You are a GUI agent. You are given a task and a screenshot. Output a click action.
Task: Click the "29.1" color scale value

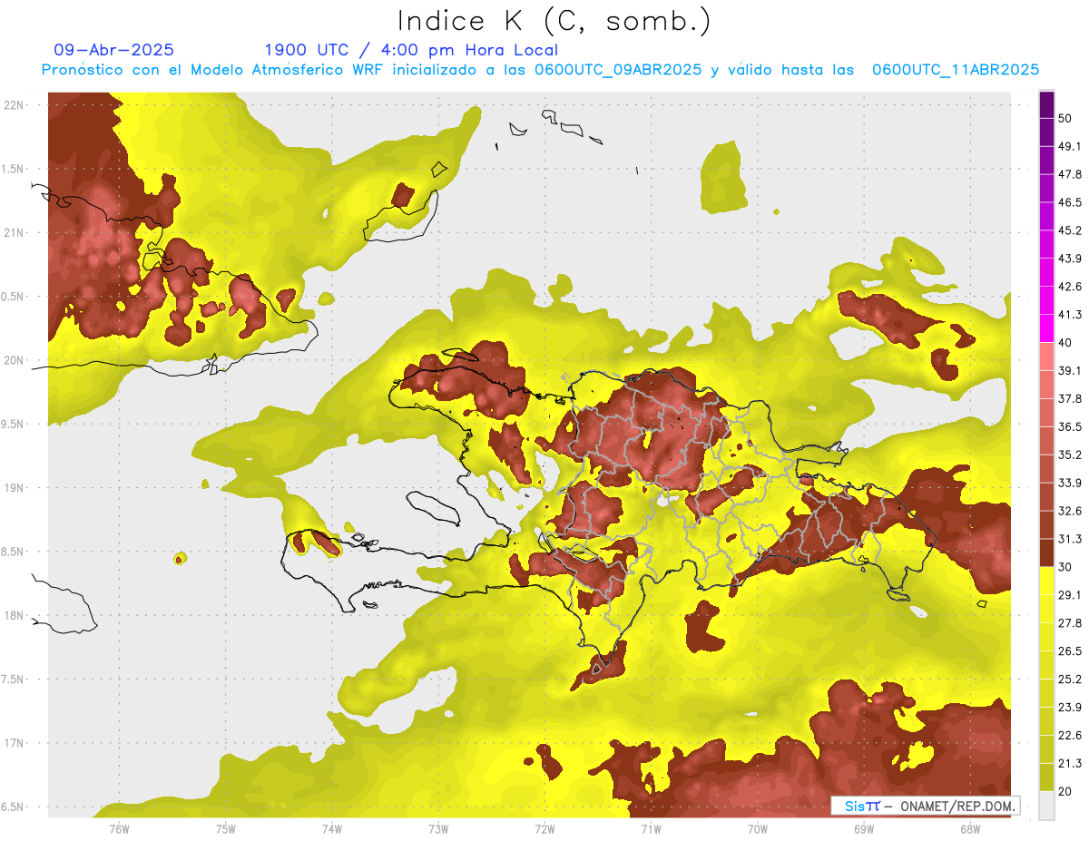[x=1070, y=594]
